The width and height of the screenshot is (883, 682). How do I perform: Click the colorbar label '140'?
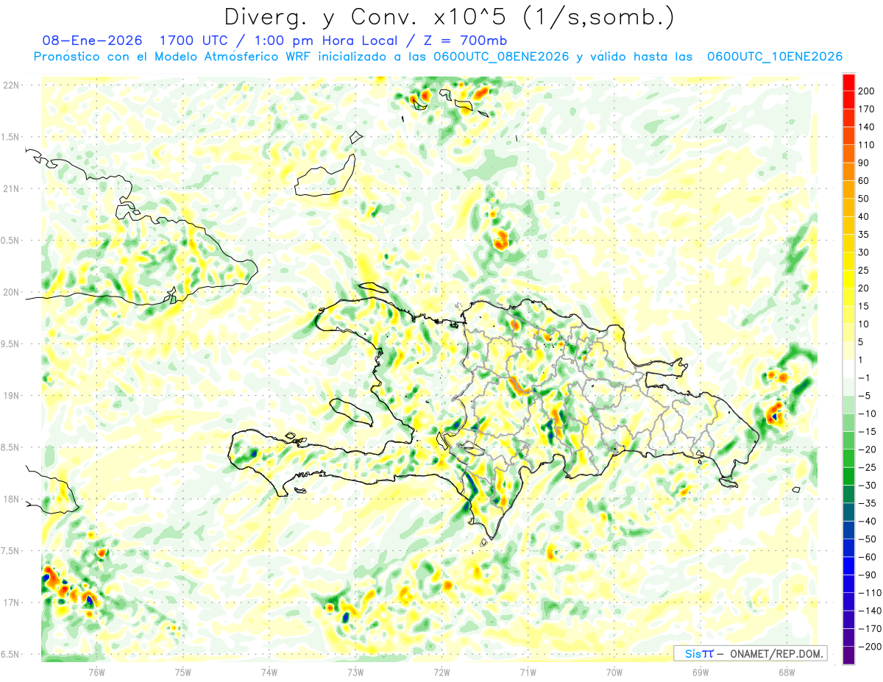click(867, 127)
